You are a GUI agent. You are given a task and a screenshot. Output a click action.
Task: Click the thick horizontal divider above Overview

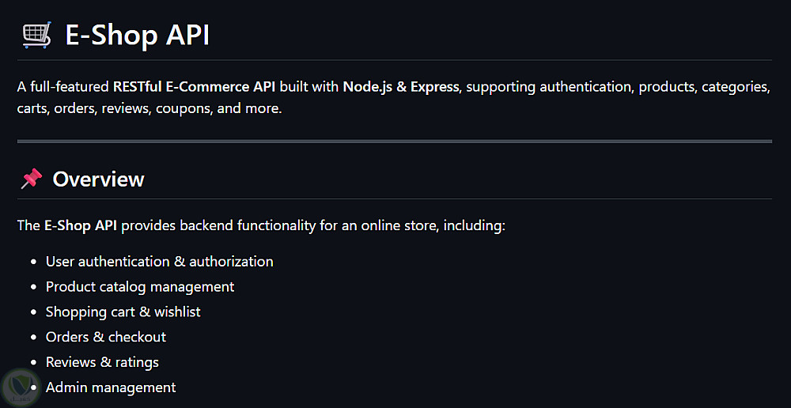pyautogui.click(x=394, y=142)
